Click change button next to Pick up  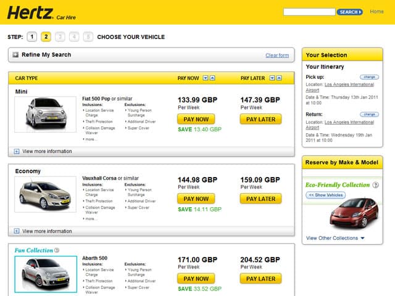(369, 77)
